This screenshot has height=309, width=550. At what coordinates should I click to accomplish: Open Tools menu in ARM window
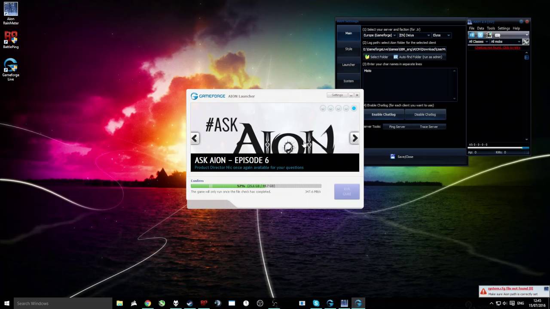pos(491,28)
